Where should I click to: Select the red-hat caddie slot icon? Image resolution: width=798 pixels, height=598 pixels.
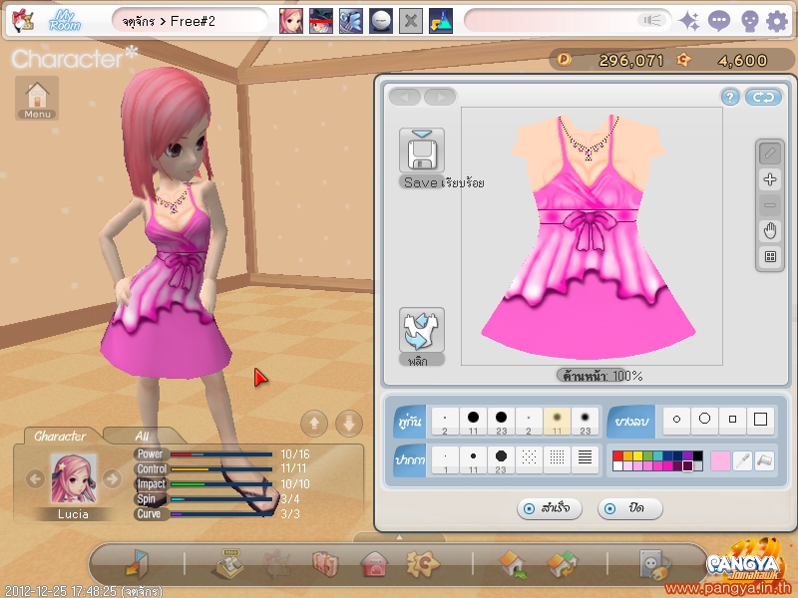[x=321, y=21]
